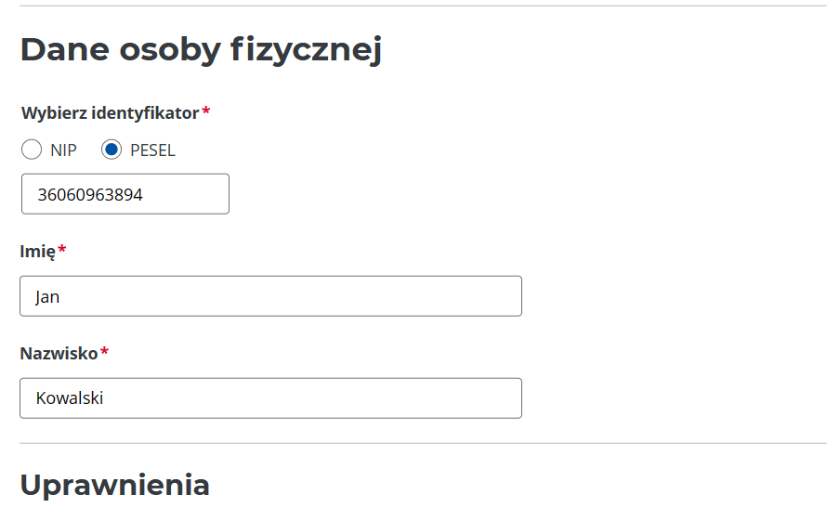
Task: Select the NIP radio button
Action: pyautogui.click(x=32, y=150)
